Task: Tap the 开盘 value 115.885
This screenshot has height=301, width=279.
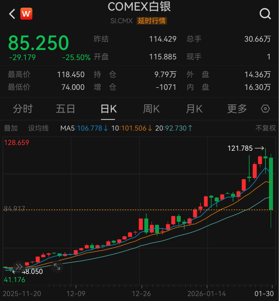Action: tap(163, 57)
